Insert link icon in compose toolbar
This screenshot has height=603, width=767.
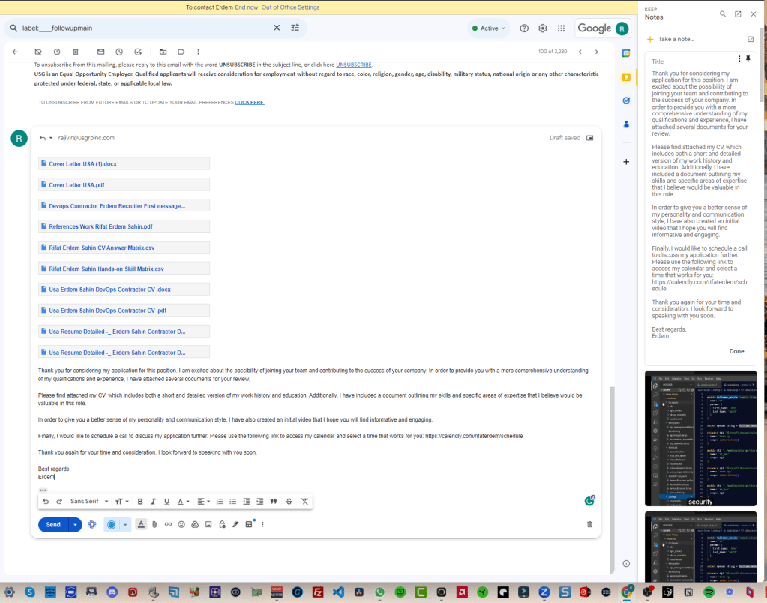(168, 524)
